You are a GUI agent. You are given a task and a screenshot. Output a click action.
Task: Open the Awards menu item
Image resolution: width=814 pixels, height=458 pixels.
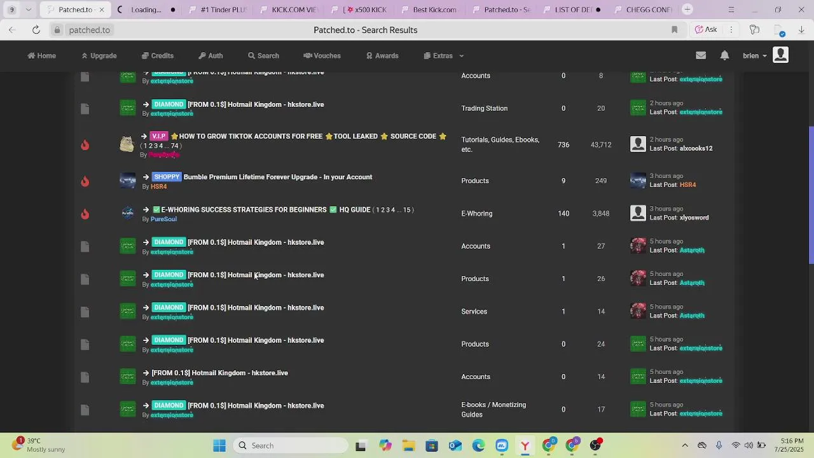point(382,55)
